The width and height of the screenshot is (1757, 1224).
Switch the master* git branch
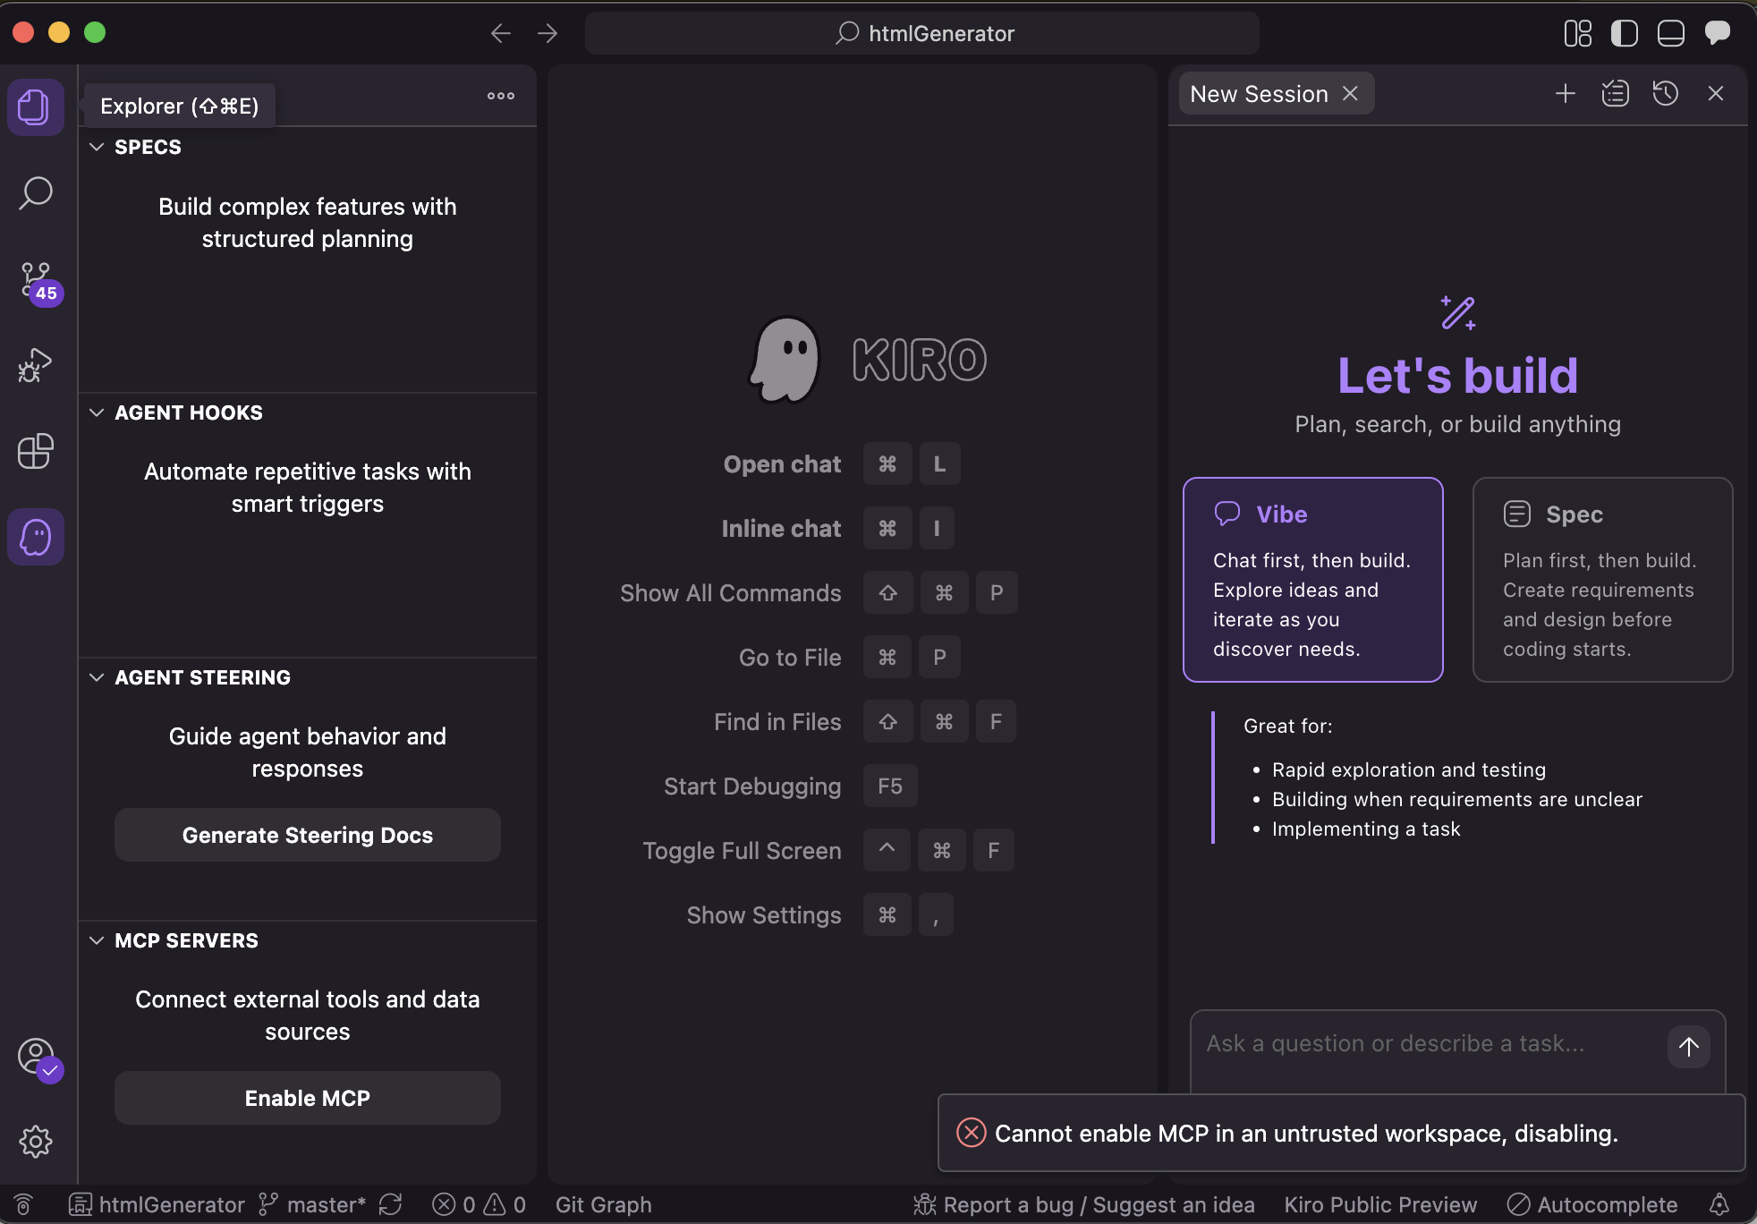click(312, 1204)
